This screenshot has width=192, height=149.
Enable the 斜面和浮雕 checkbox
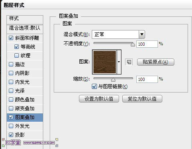coord(11,38)
